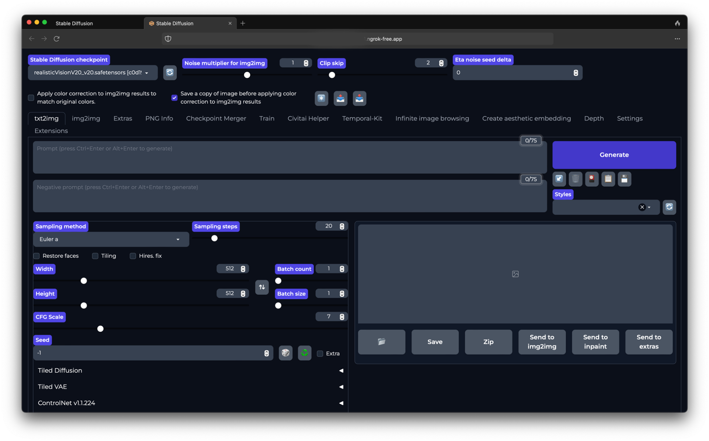This screenshot has height=441, width=709.
Task: Enable Apply color correction to img2img
Action: pos(31,98)
